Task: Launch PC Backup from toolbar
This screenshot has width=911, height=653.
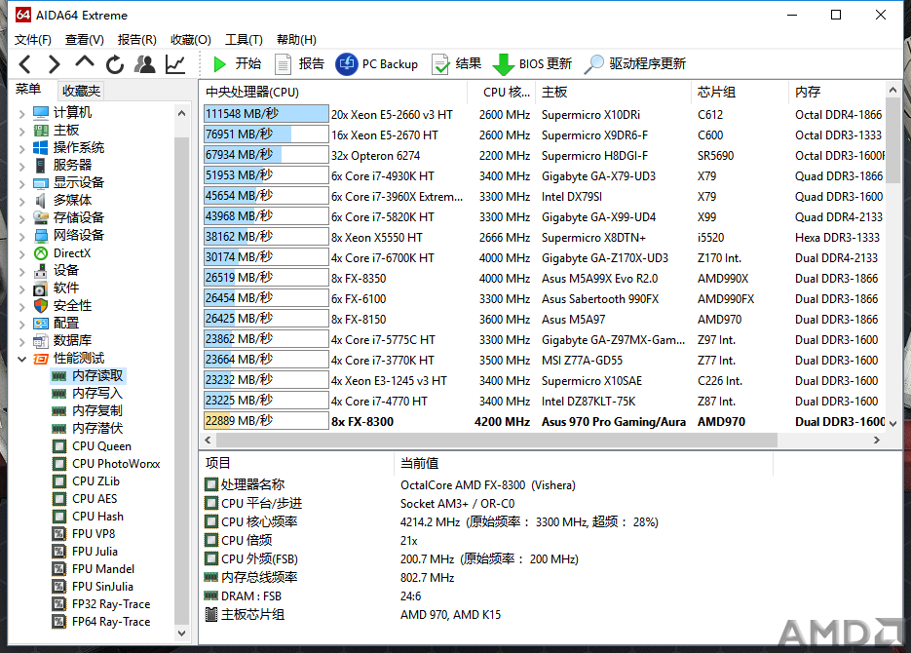Action: click(376, 64)
